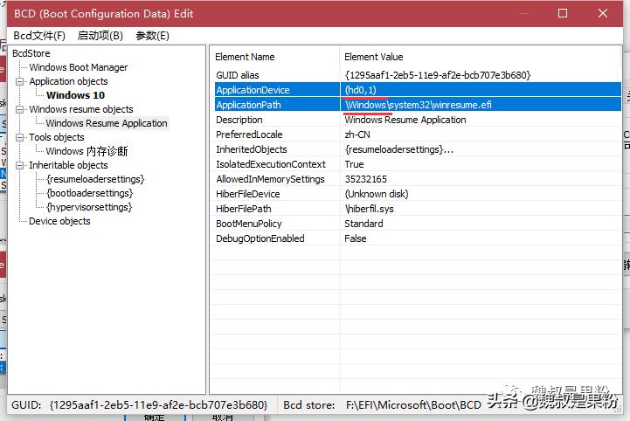Click the zh-CN locale value

click(357, 135)
